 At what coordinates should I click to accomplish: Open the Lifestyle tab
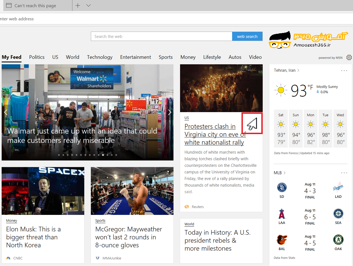[212, 57]
